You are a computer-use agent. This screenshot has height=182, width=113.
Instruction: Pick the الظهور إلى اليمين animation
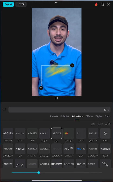[44, 149]
